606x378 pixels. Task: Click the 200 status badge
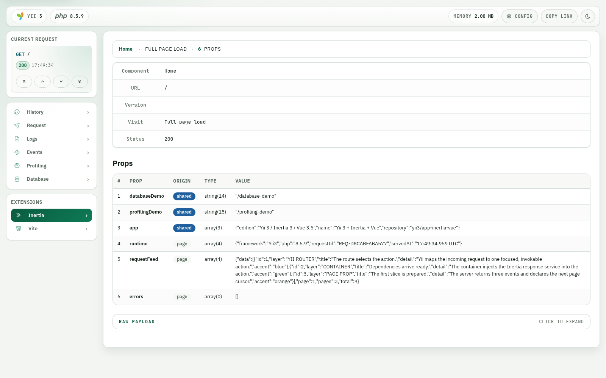23,65
